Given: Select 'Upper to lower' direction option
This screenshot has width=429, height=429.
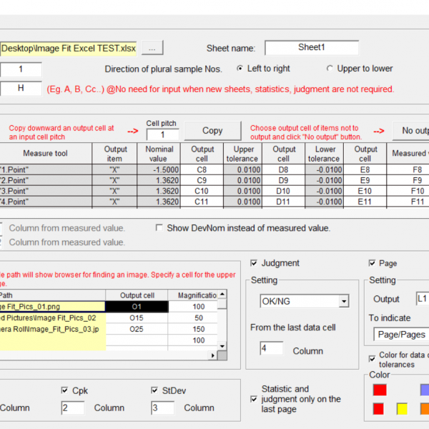Looking at the screenshot, I should tap(330, 69).
